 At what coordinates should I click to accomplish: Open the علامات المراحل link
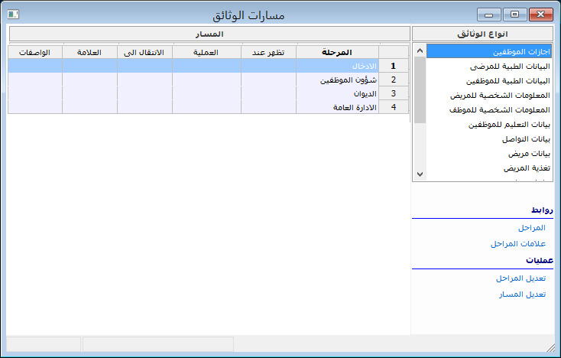517,243
